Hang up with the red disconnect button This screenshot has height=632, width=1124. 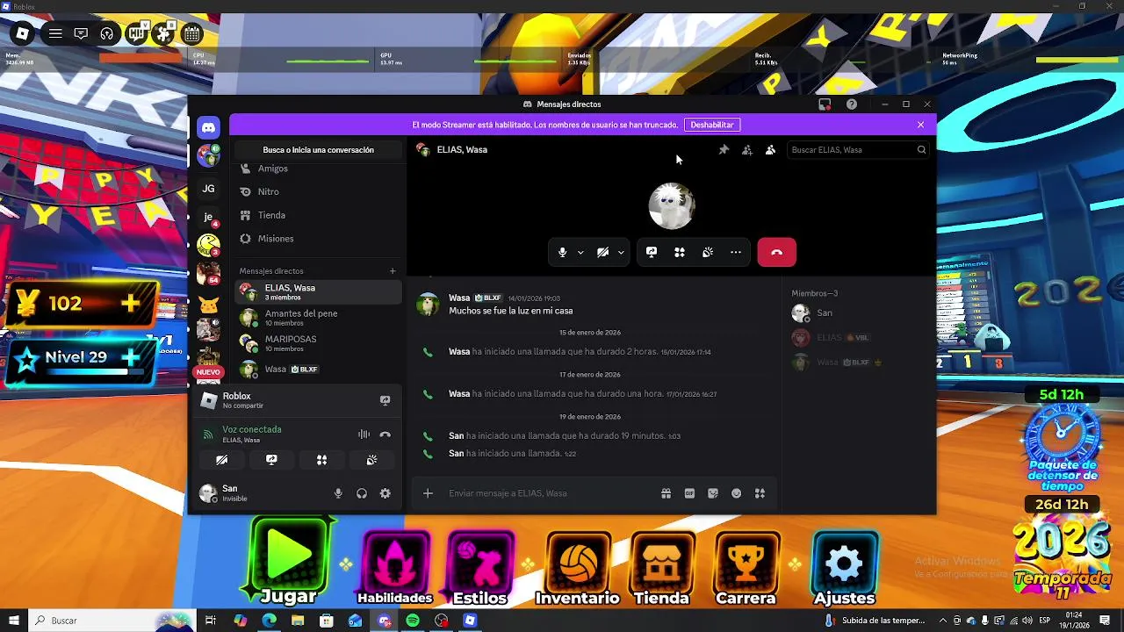pos(776,253)
